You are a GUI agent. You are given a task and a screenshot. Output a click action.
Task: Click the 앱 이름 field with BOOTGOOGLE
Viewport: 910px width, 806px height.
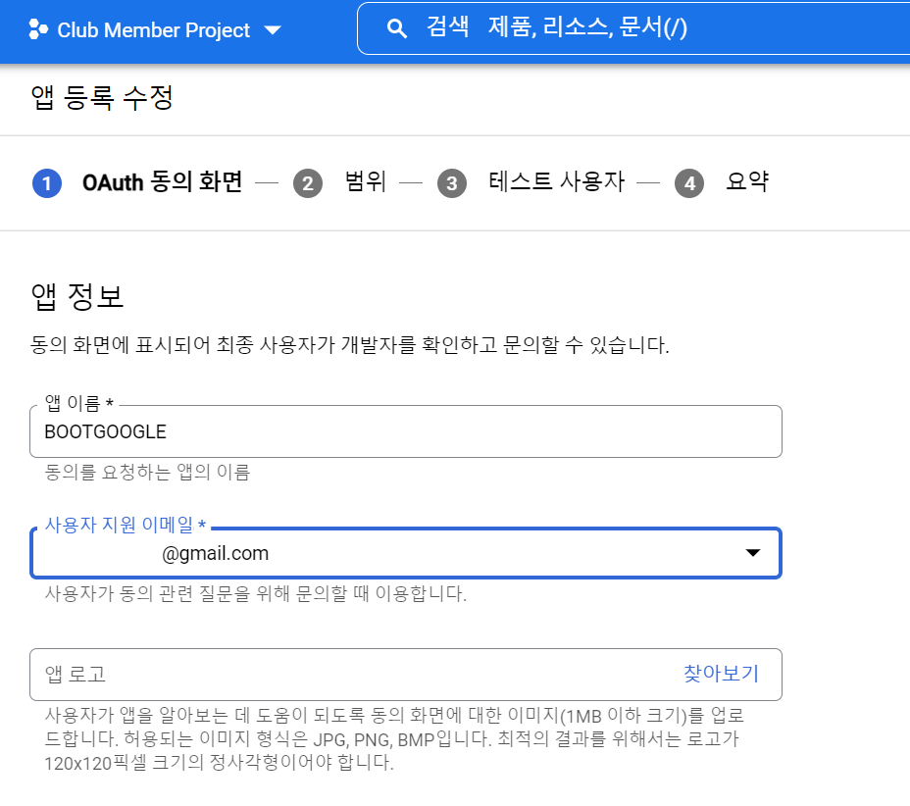coord(406,431)
